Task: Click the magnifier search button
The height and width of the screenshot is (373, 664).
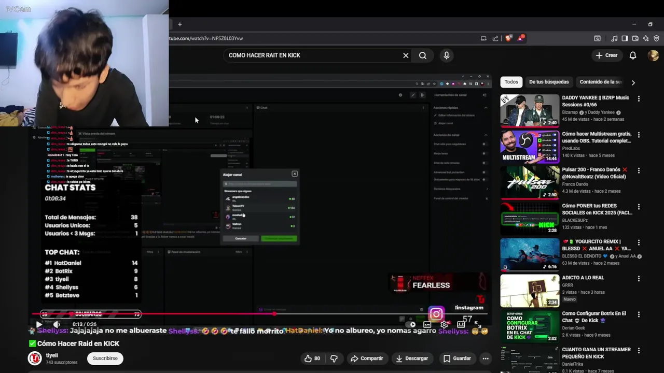Action: (423, 55)
